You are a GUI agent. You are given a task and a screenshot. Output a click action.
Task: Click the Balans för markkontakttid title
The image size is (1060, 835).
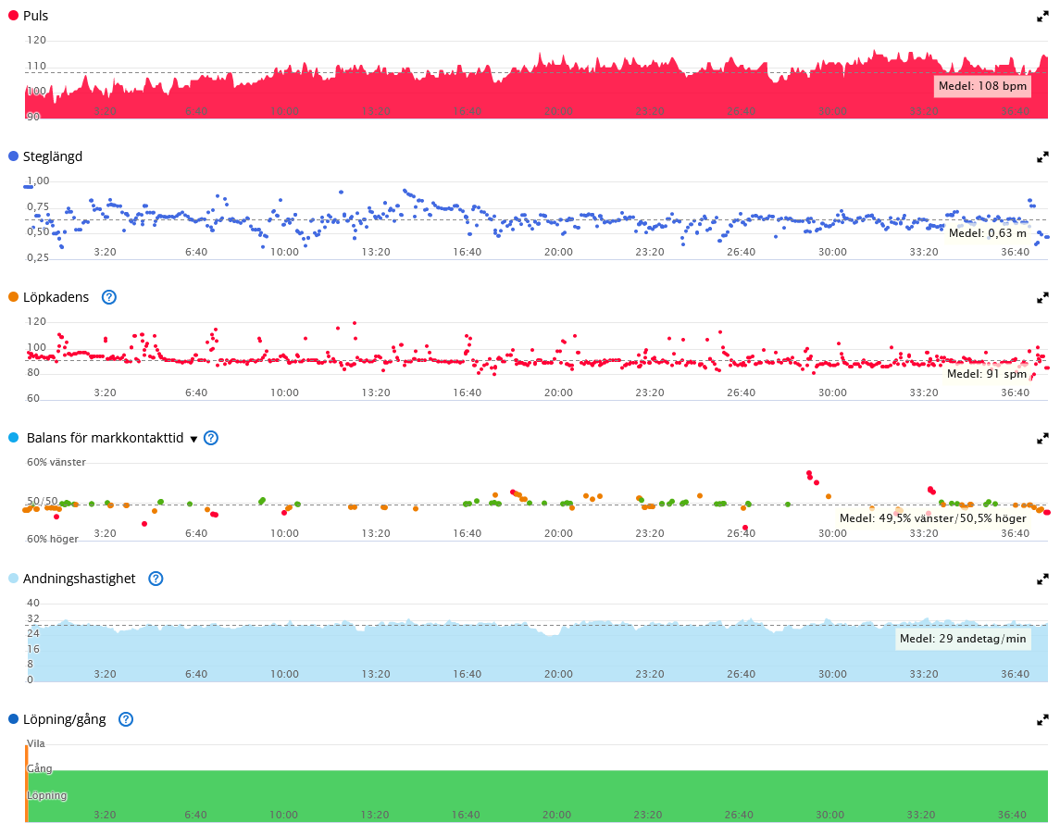click(x=105, y=438)
